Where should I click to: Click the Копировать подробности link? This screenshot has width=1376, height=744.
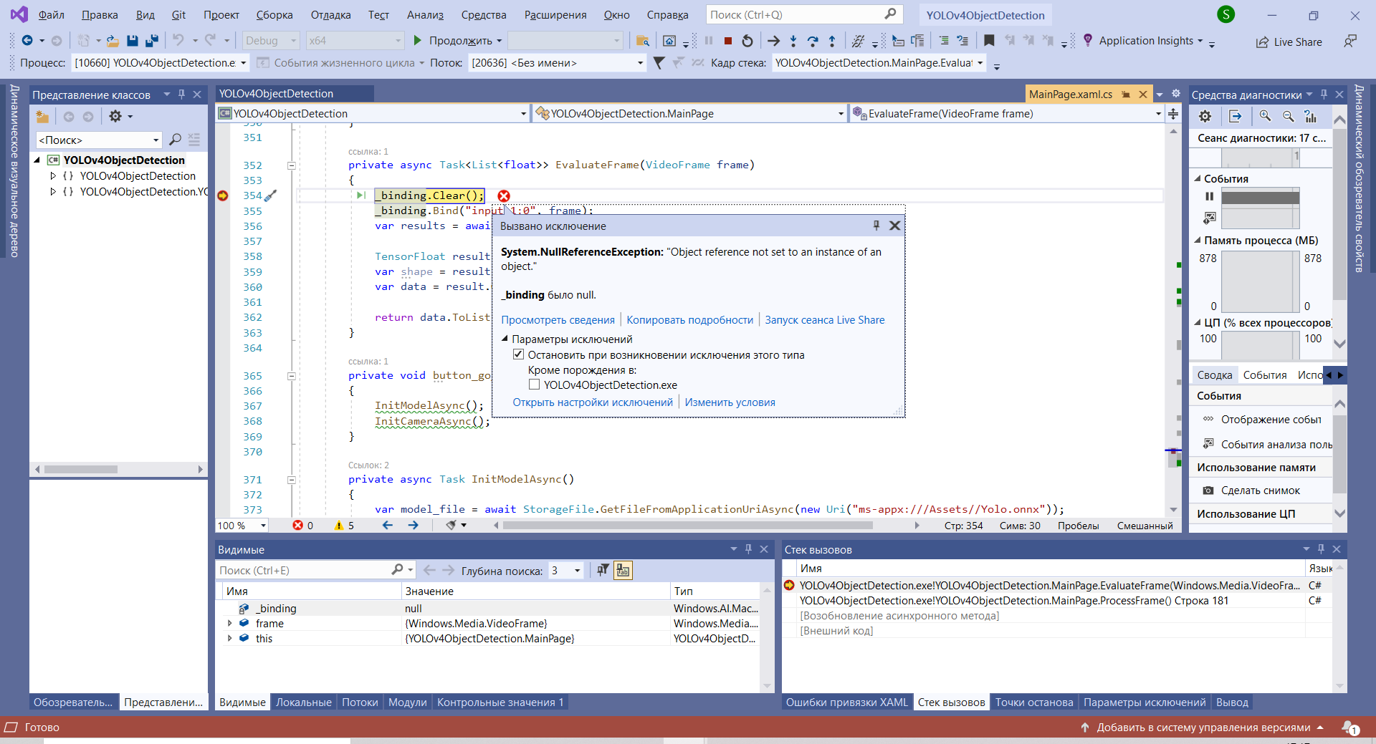point(690,320)
